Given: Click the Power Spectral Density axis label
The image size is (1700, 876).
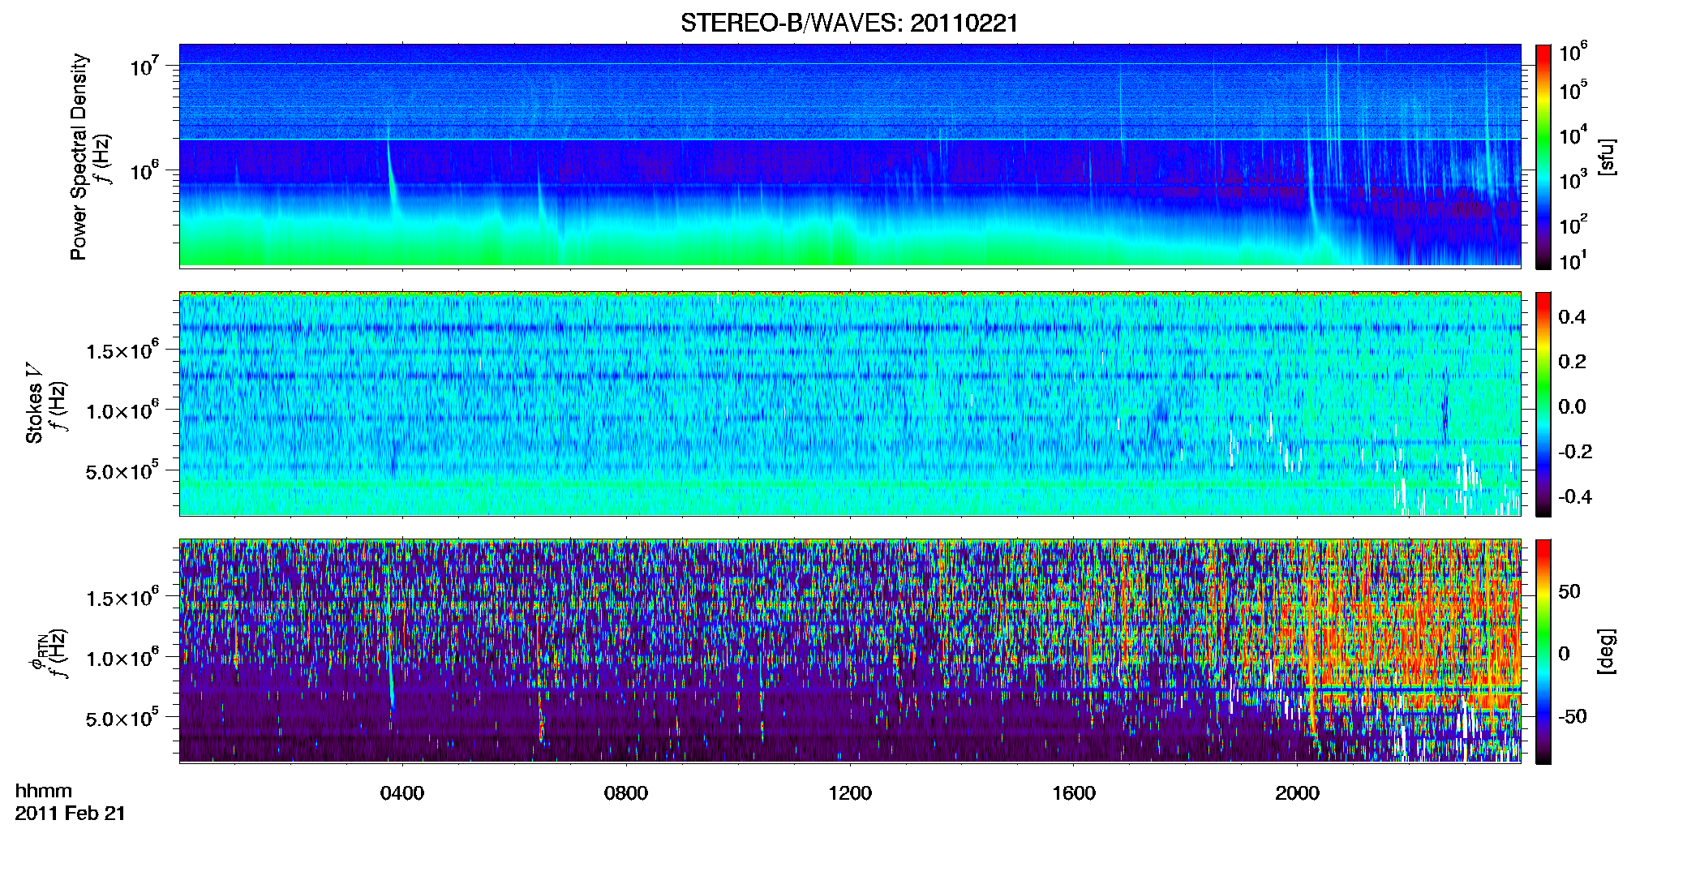Looking at the screenshot, I should click(79, 157).
